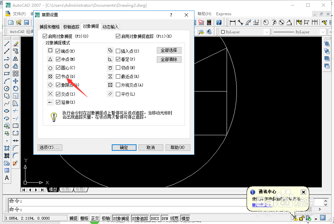Select the Move tool

click(x=16, y=81)
